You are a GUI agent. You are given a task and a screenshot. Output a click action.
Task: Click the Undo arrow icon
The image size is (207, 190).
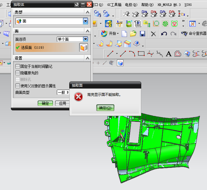click(164, 34)
